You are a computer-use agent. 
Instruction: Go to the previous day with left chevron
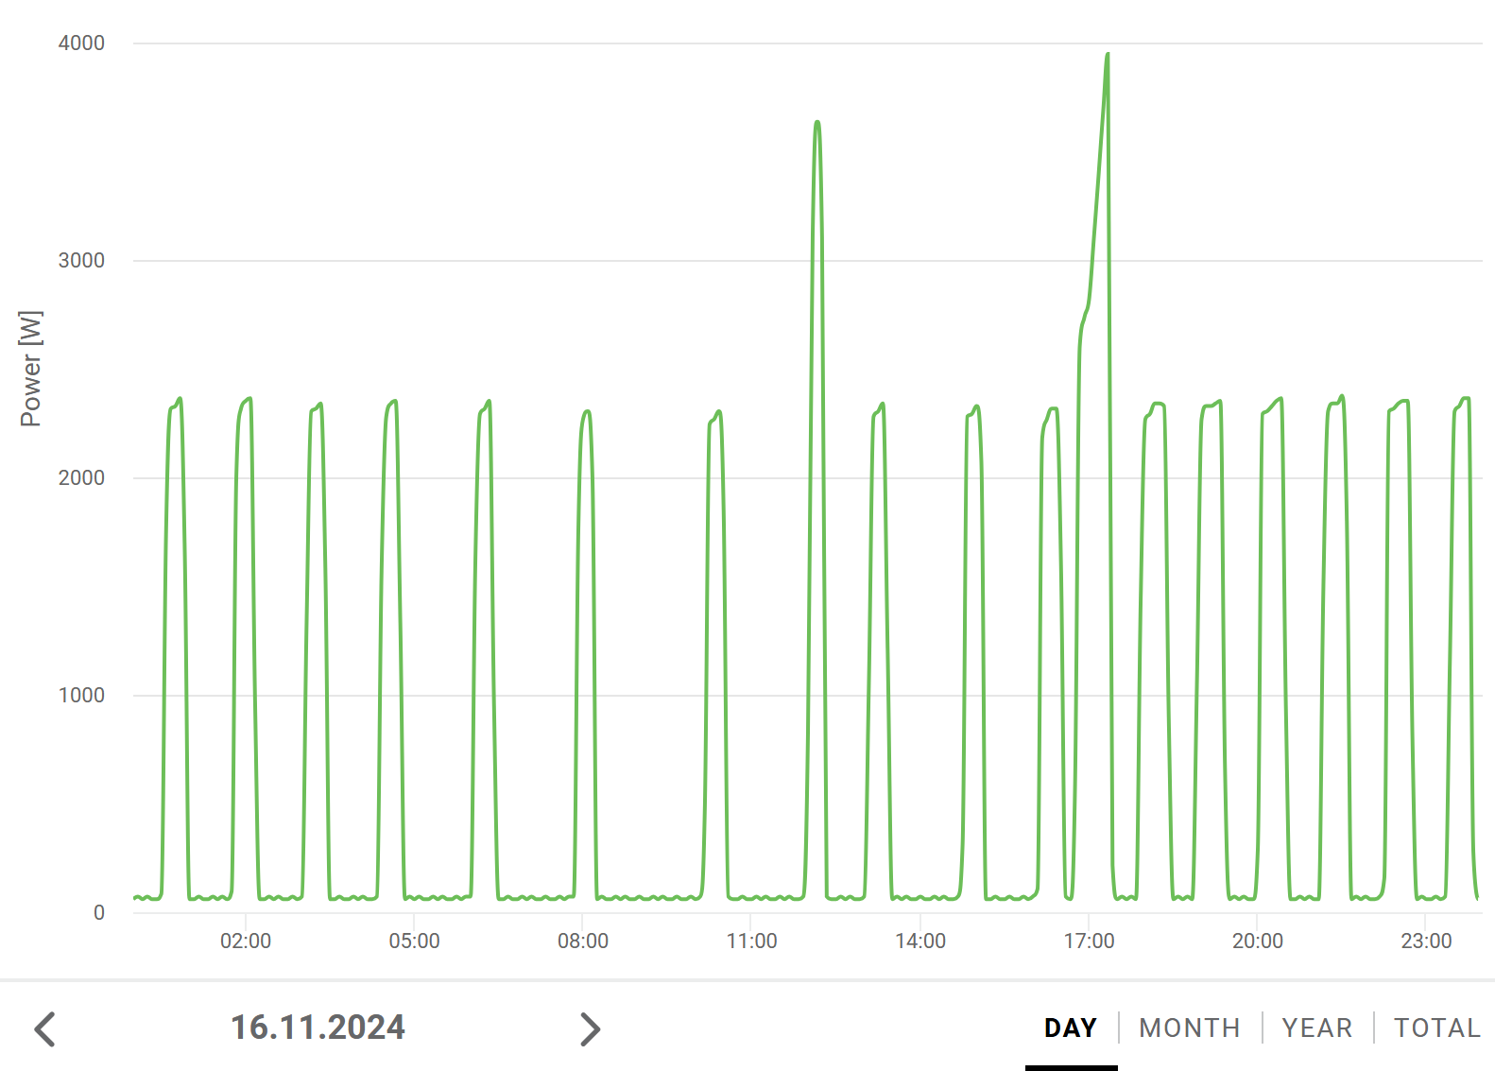click(45, 1028)
